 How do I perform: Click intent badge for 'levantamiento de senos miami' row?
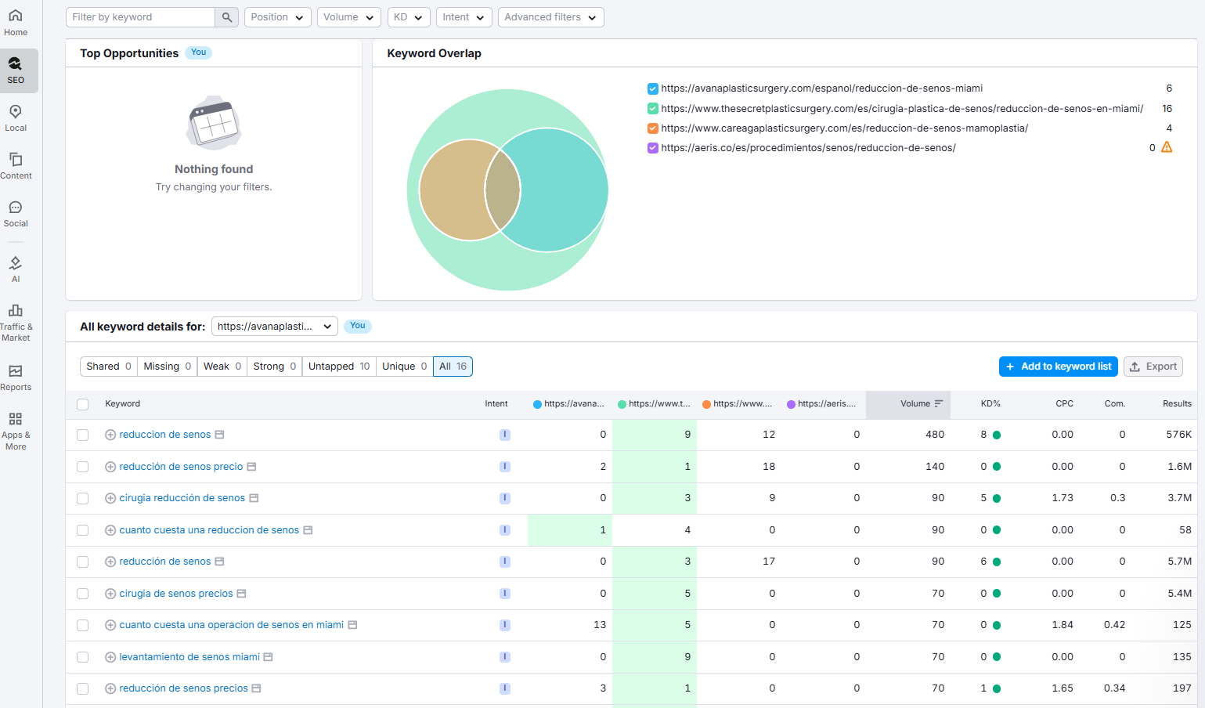[505, 657]
